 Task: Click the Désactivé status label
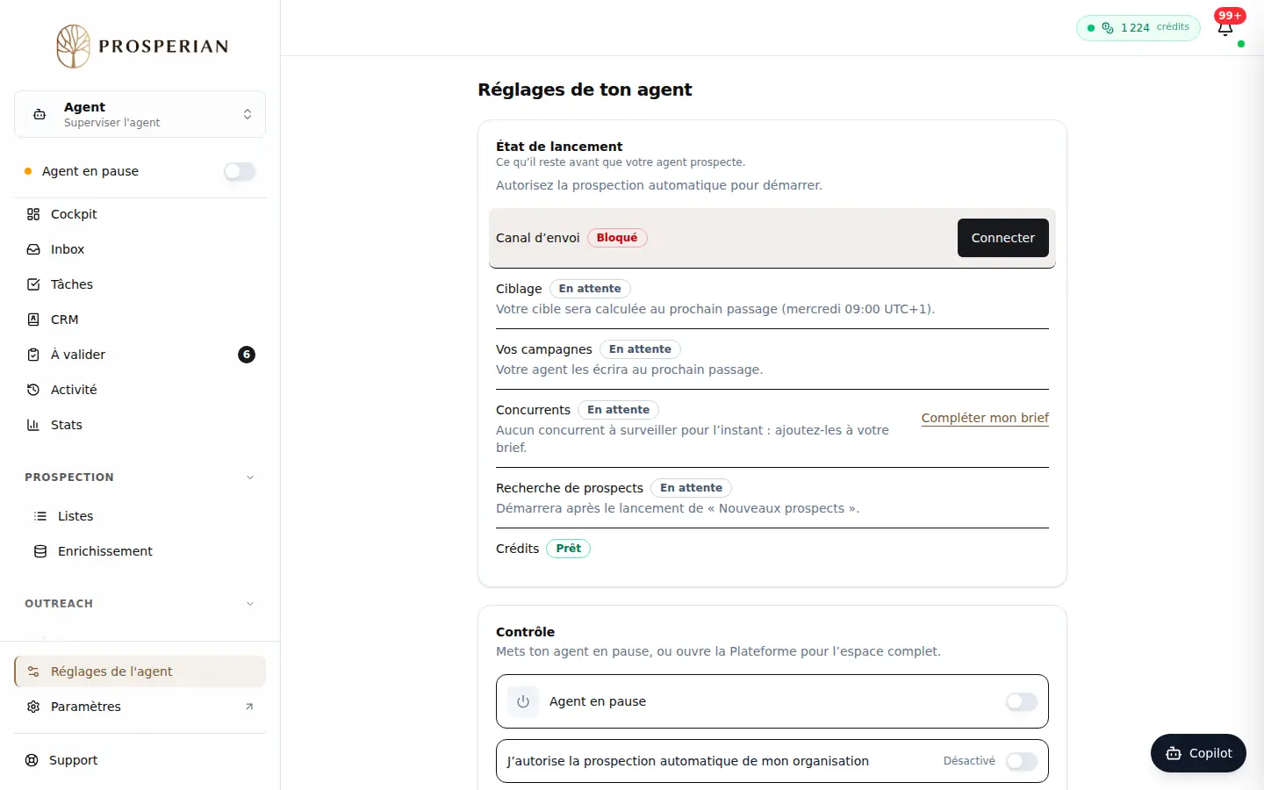[969, 761]
